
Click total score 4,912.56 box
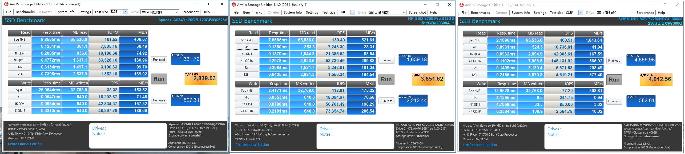[656, 79]
